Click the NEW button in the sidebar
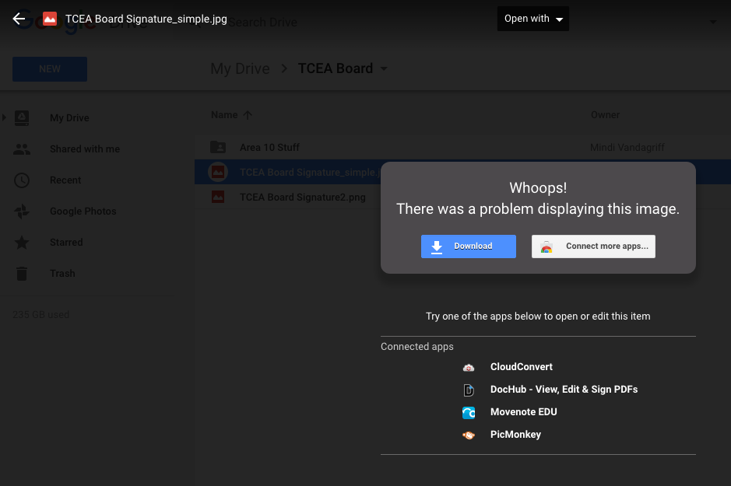The width and height of the screenshot is (731, 486). pyautogui.click(x=49, y=69)
